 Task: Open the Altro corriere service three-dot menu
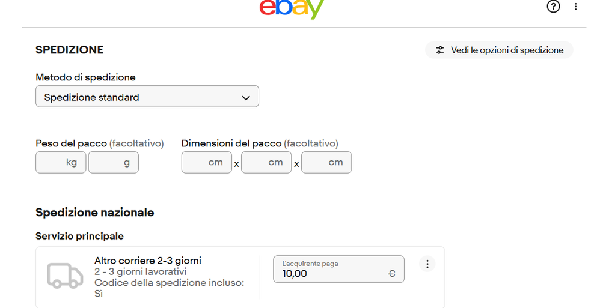tap(427, 264)
